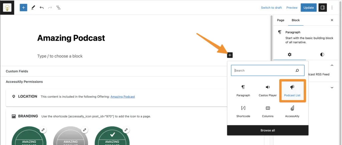Open the Document Overview list icon
The height and width of the screenshot is (145, 342).
(x=58, y=7)
